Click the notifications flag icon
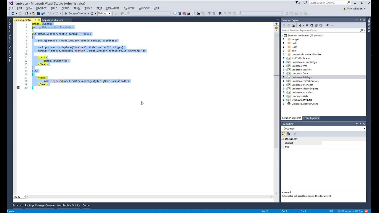Screen dimensions: 379x213 297,3
